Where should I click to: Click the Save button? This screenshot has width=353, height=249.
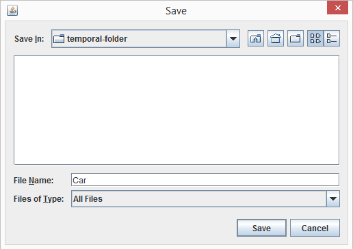coord(261,228)
